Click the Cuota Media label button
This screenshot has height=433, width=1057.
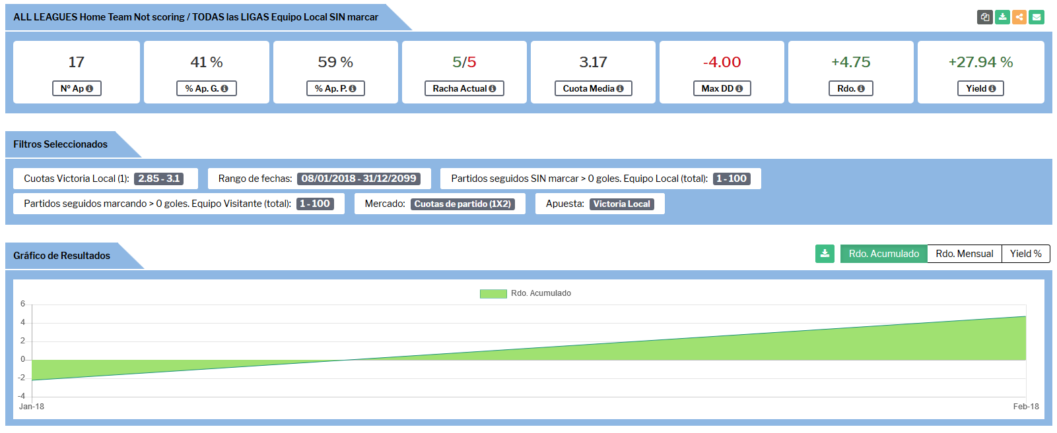592,88
